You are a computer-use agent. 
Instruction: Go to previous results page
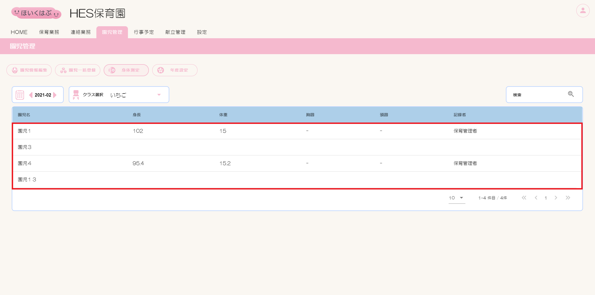[x=536, y=198]
